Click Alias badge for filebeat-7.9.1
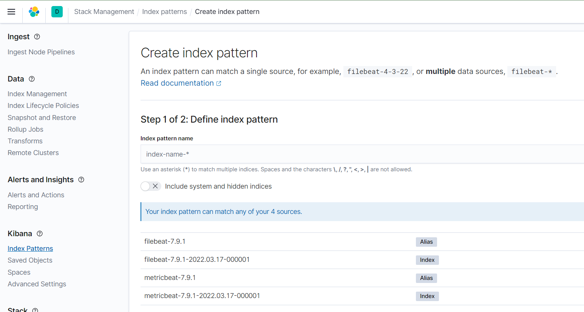Screen dimensions: 584x312 (x=426, y=242)
